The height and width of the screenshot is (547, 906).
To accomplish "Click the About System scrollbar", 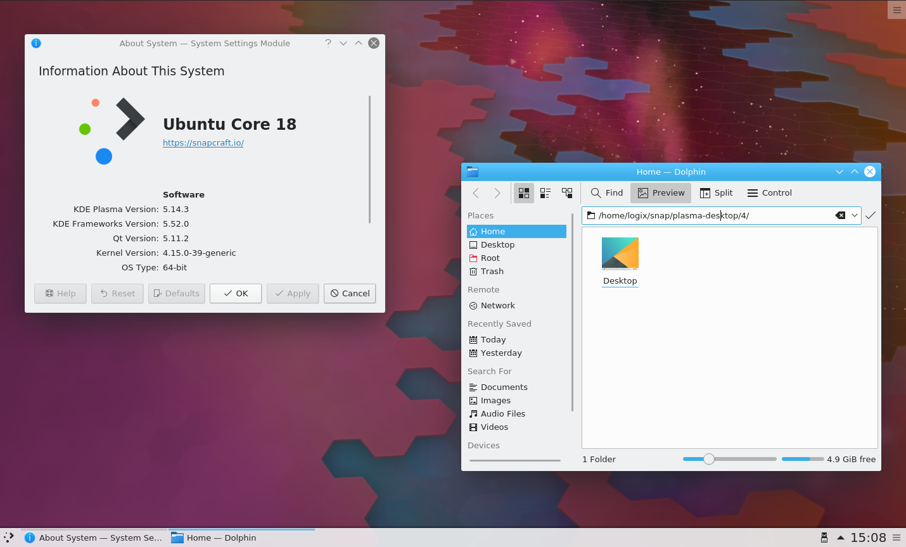I will [369, 160].
